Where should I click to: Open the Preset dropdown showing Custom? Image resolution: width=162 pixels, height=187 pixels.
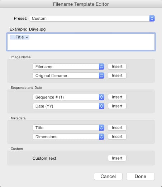coord(92,18)
